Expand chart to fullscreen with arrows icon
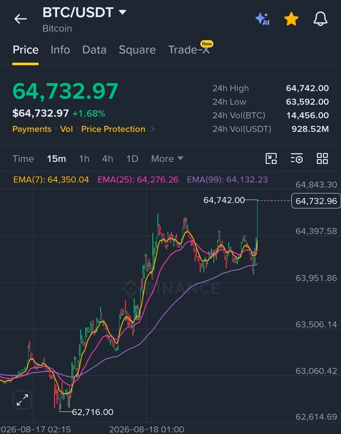 [22, 400]
